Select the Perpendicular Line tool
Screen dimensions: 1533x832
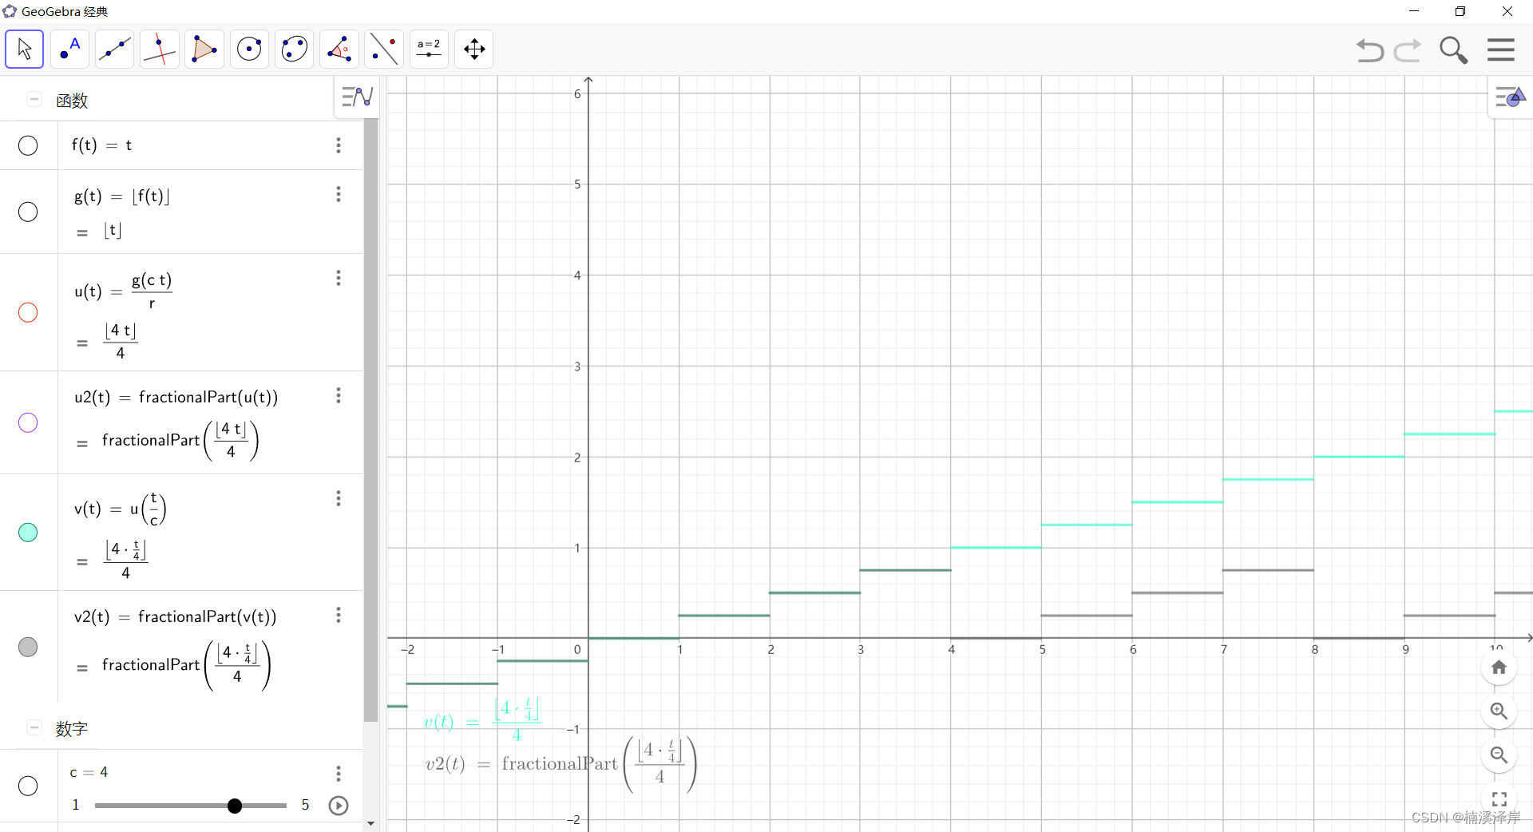coord(159,50)
